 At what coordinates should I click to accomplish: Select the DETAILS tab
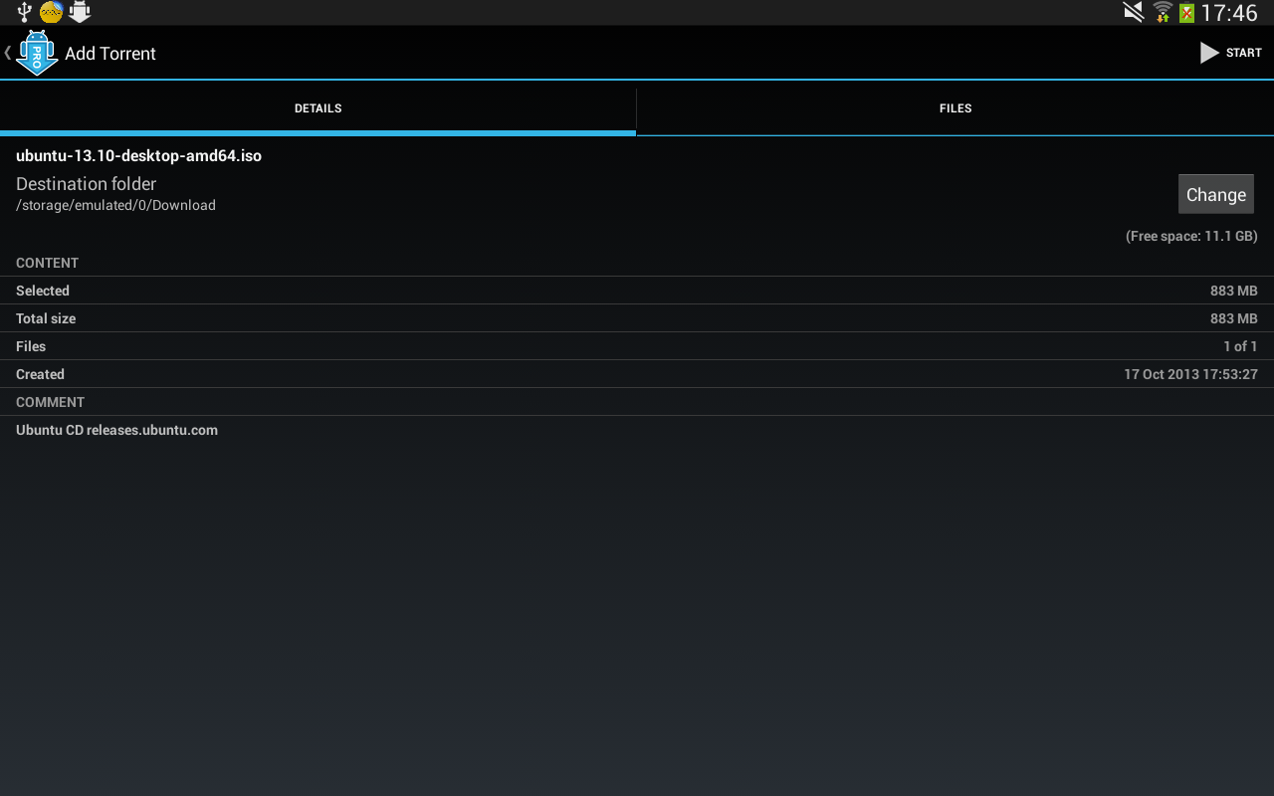pyautogui.click(x=318, y=107)
